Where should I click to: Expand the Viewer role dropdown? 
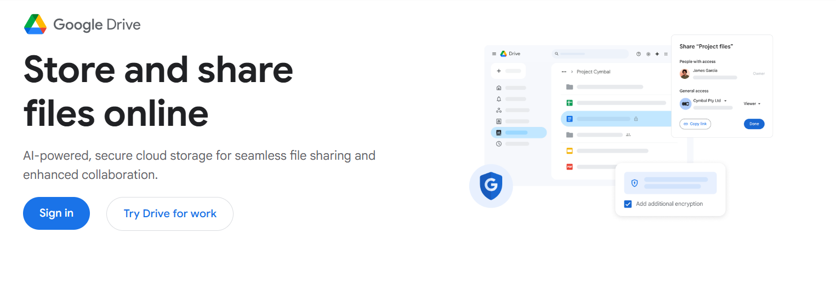pos(752,103)
